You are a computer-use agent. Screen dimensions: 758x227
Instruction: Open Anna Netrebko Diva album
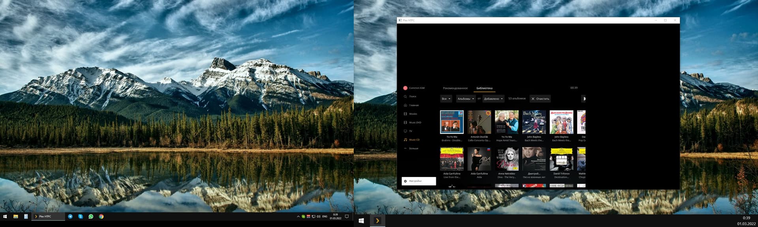tap(507, 159)
